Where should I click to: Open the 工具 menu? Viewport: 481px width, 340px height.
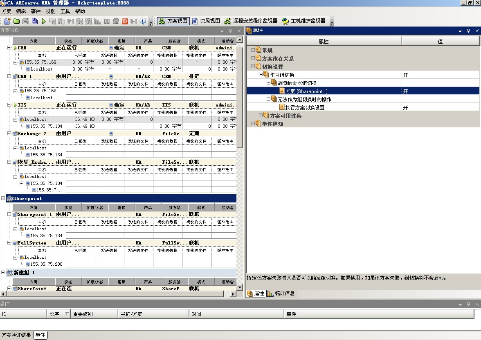[x=65, y=11]
